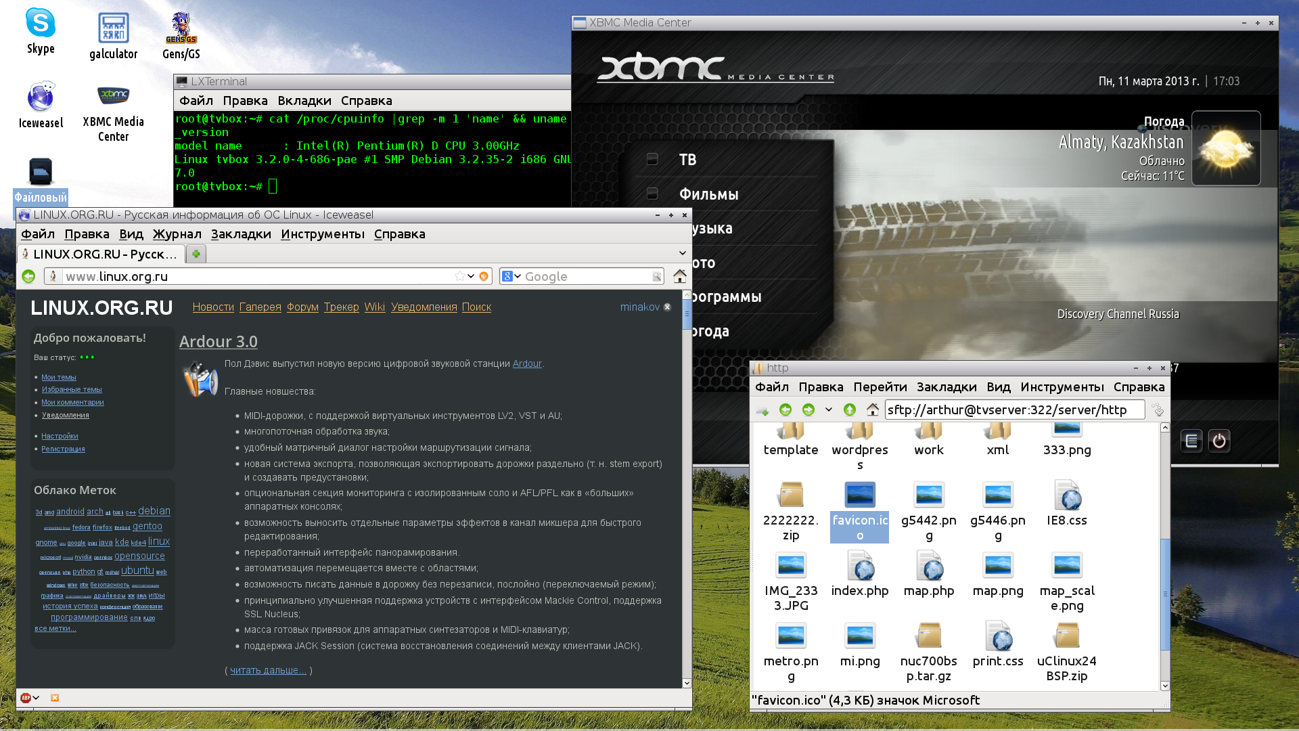Open the Перейти menu in the file manager

click(880, 386)
